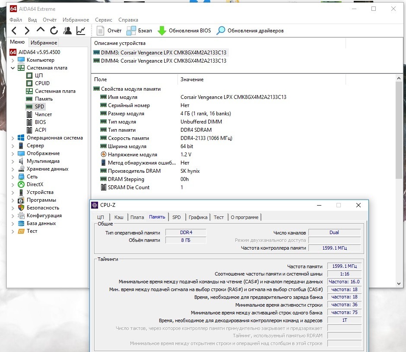The image size is (406, 352).
Task: Expand the Сеть tree node
Action: 13,177
